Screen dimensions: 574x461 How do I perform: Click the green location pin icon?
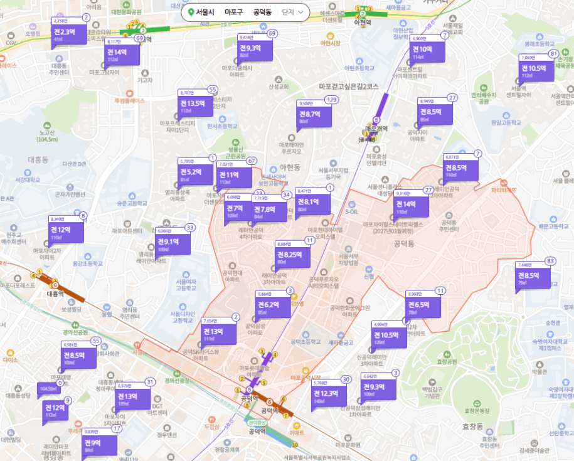click(x=190, y=13)
